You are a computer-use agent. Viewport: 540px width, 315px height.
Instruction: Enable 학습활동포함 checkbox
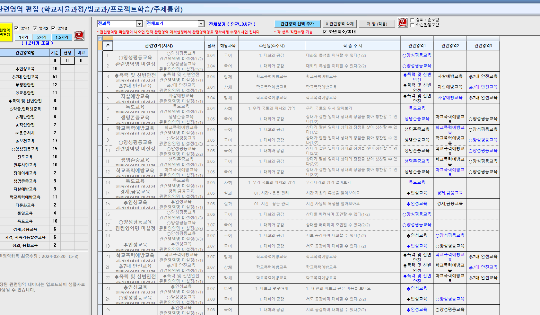(x=412, y=25)
